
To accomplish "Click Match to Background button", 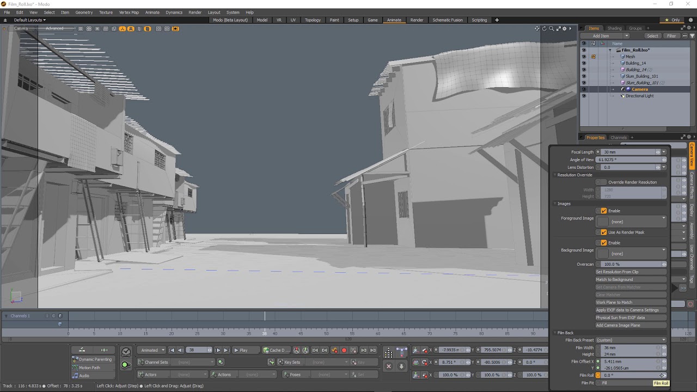I will point(631,280).
